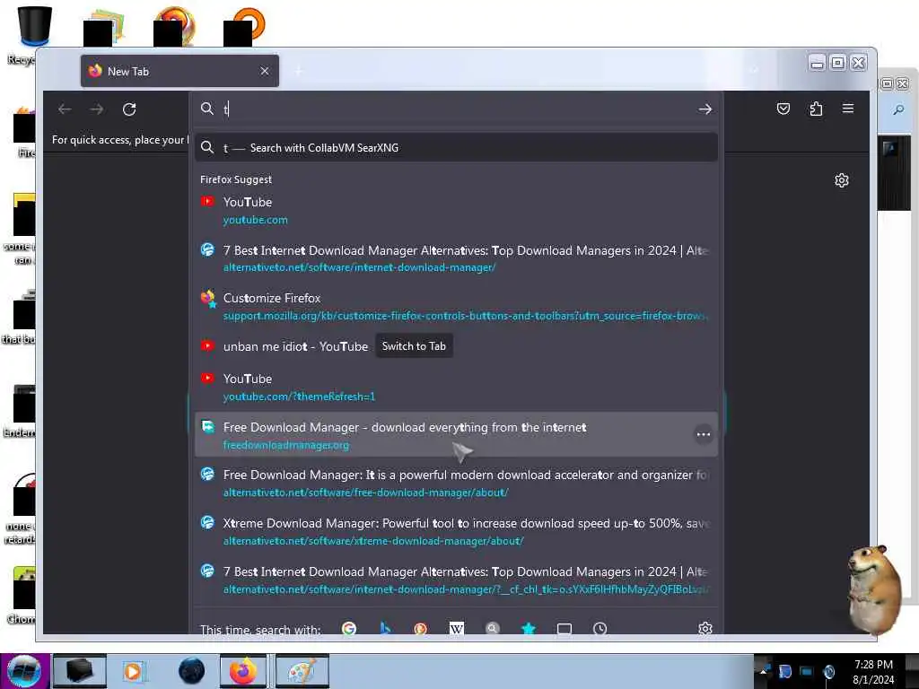Open Paint from the taskbar

[302, 671]
